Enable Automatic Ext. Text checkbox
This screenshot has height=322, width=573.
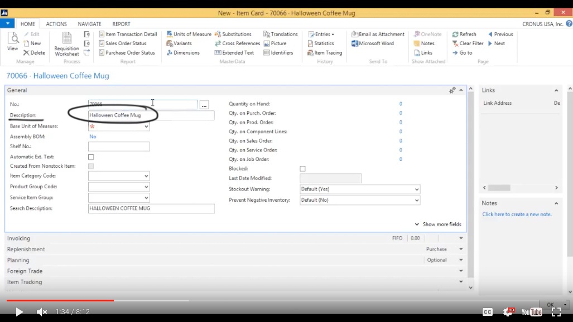[x=91, y=157]
